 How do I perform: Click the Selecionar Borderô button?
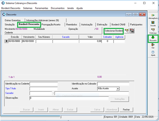tap(114, 31)
